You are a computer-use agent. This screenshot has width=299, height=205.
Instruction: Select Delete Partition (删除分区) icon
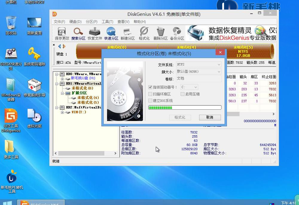click(x=160, y=33)
